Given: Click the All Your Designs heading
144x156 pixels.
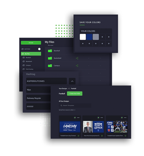Looking at the screenshot, I should pyautogui.click(x=64, y=101).
